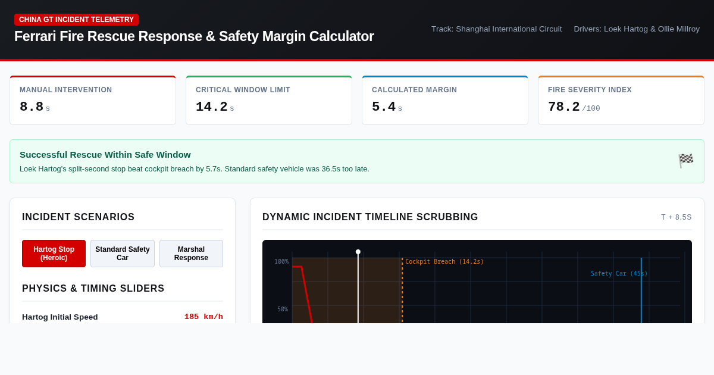Click the rescue summary sentence about Loek Hartog
The image size is (714, 375).
(x=195, y=169)
